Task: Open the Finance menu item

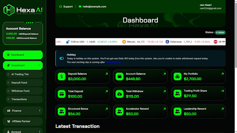Action: coord(23,111)
